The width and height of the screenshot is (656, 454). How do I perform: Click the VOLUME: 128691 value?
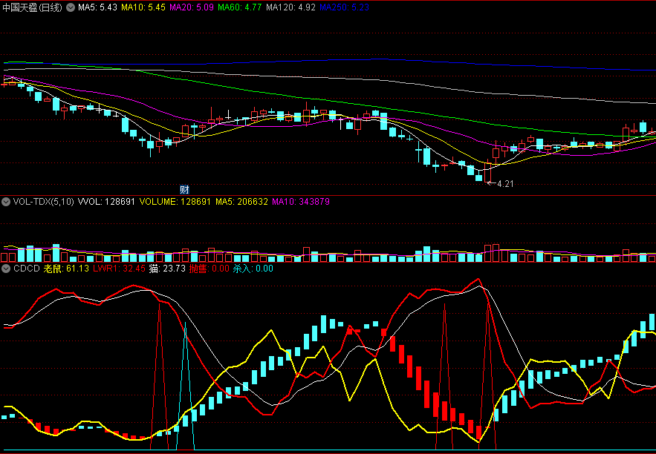coord(176,202)
